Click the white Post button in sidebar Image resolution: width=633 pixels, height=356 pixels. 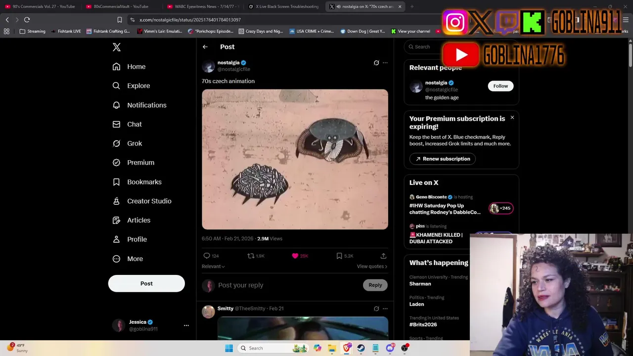pos(146,283)
